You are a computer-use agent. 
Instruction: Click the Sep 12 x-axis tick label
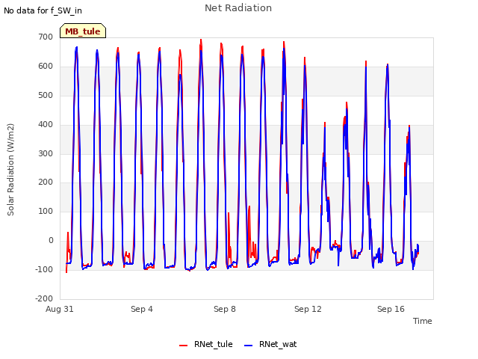[308, 309]
